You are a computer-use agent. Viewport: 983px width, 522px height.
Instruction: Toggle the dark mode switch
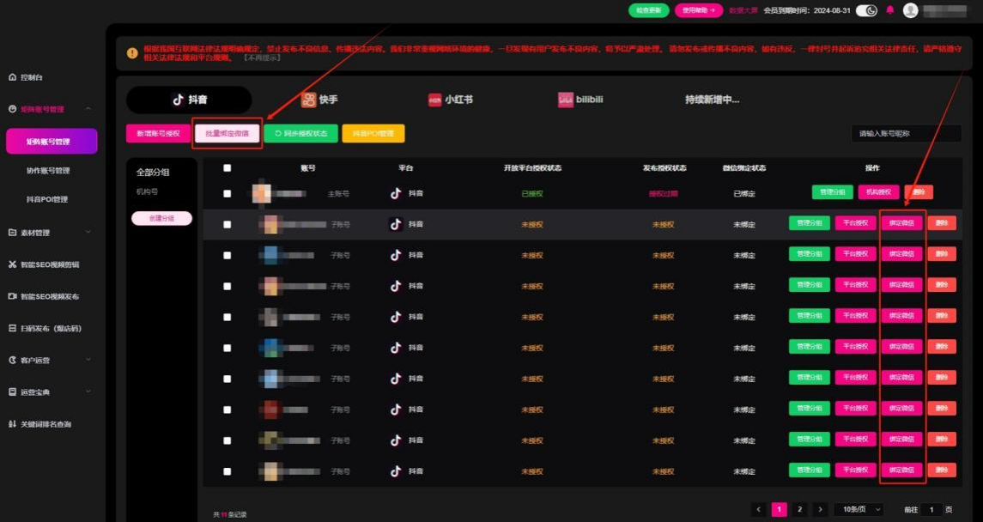tap(866, 10)
